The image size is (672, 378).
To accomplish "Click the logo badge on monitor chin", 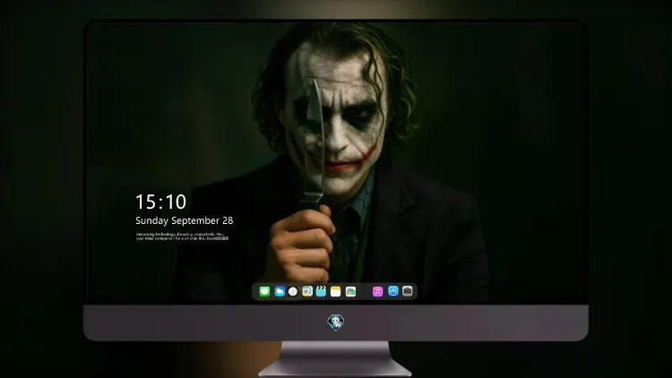I will (336, 322).
